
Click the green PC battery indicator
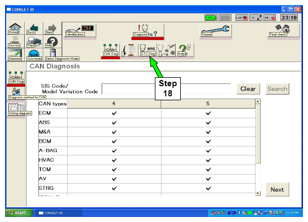click(211, 17)
